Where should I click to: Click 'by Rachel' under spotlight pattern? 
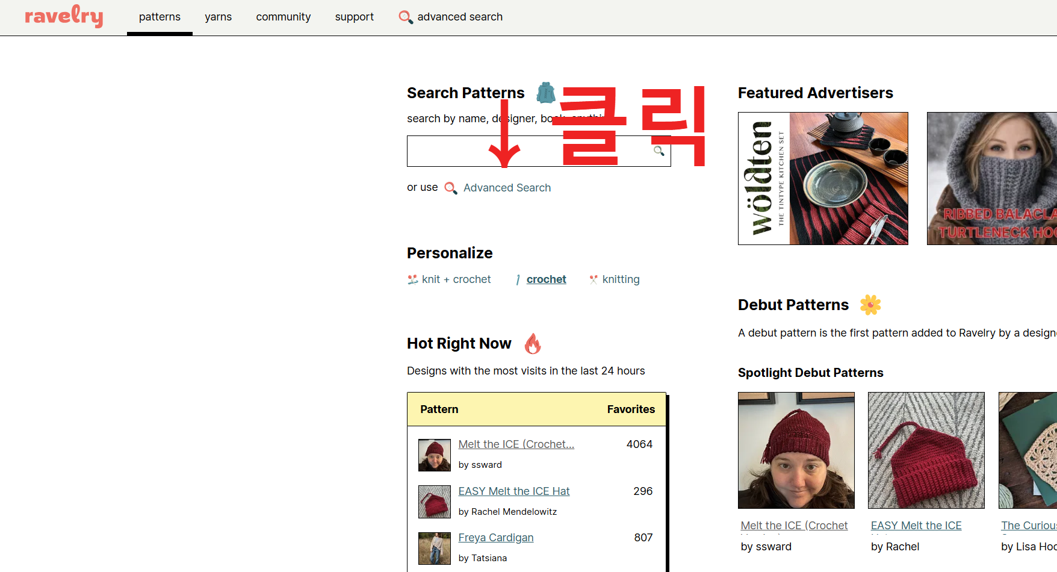[x=895, y=547]
